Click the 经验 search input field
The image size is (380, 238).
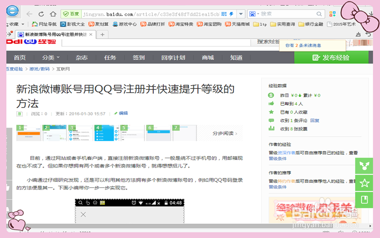156,42
